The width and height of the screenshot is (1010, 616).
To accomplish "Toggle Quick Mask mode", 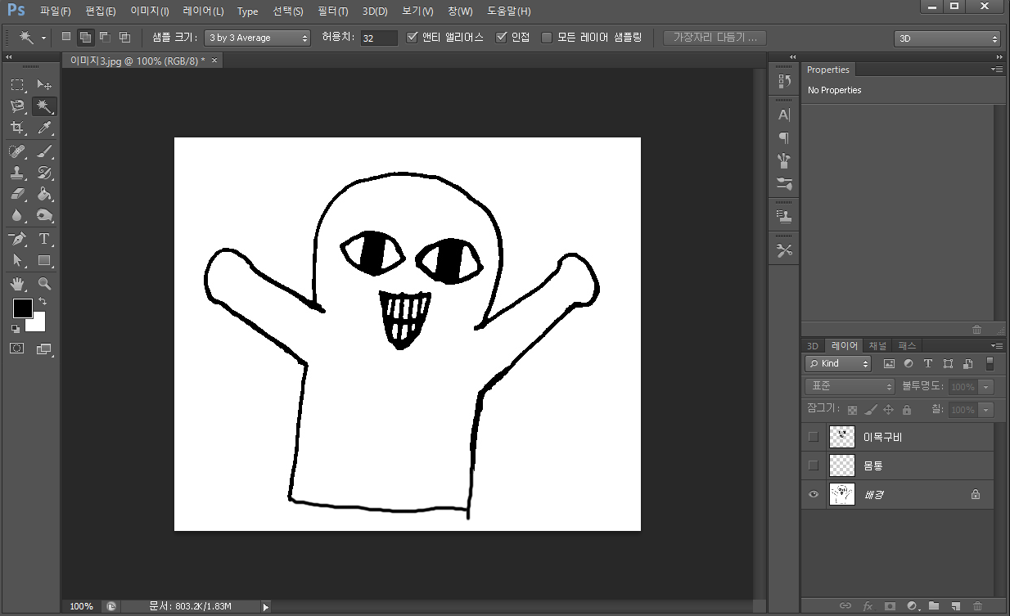I will click(17, 348).
